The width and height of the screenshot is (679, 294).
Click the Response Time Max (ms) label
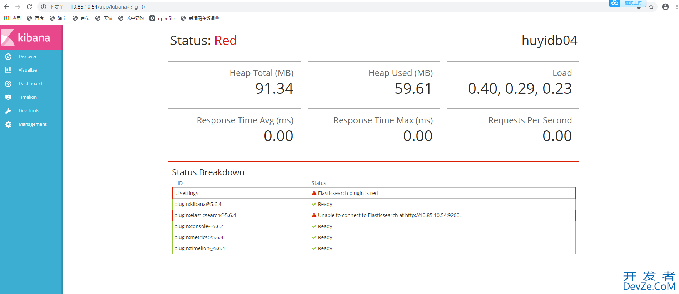click(383, 120)
